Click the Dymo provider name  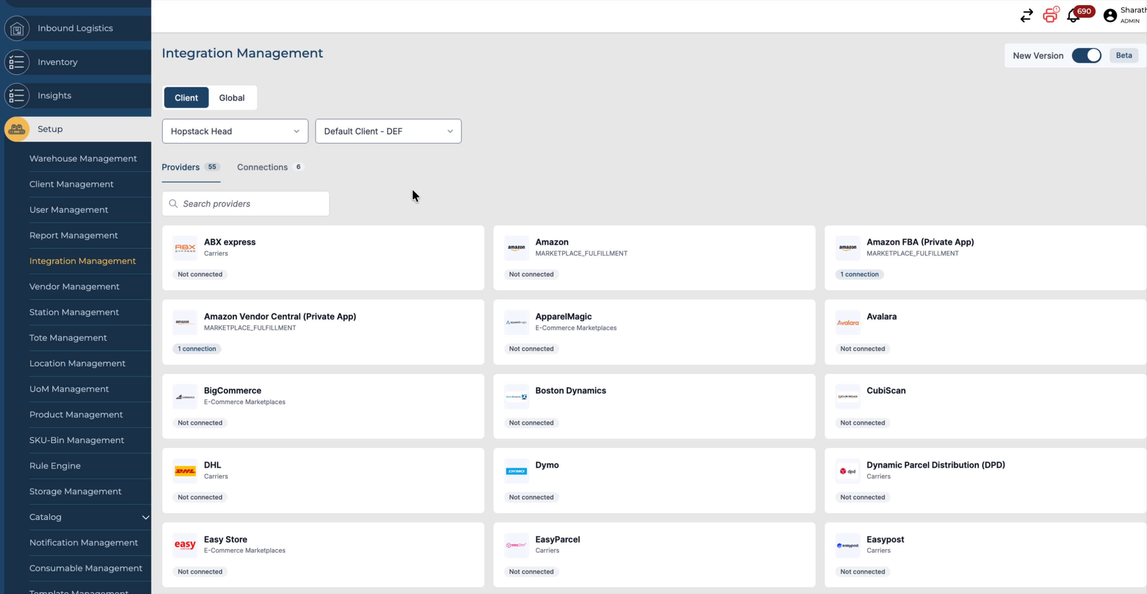pyautogui.click(x=547, y=465)
